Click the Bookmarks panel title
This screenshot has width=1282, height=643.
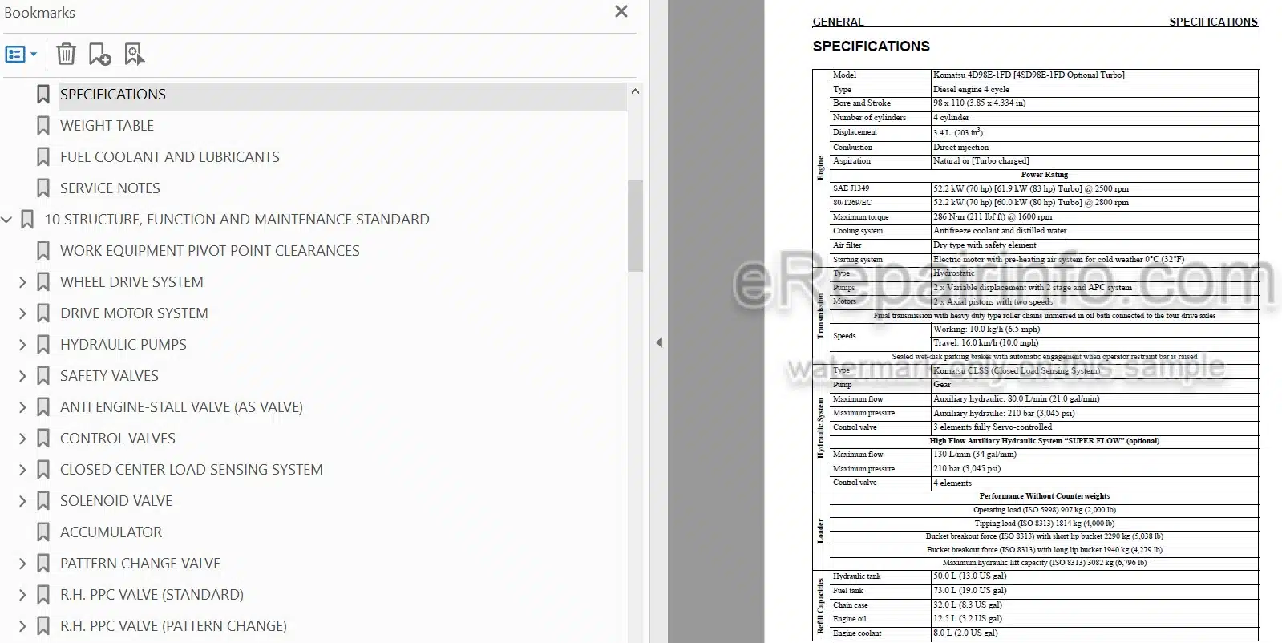(x=39, y=13)
